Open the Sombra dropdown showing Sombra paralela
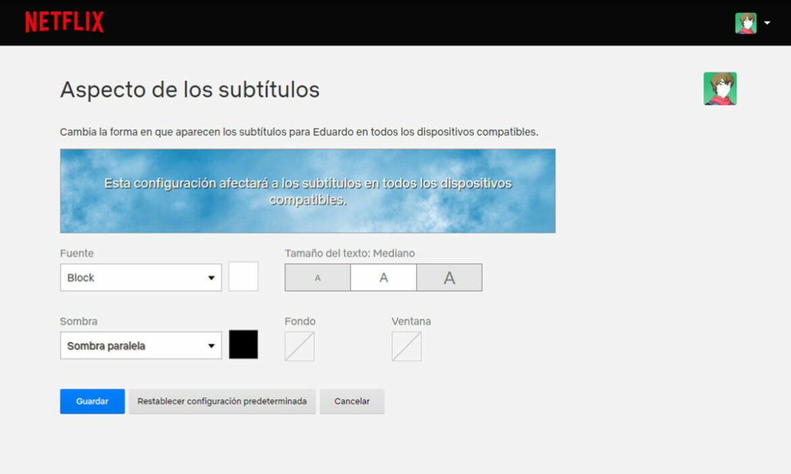The height and width of the screenshot is (474, 791). [141, 345]
